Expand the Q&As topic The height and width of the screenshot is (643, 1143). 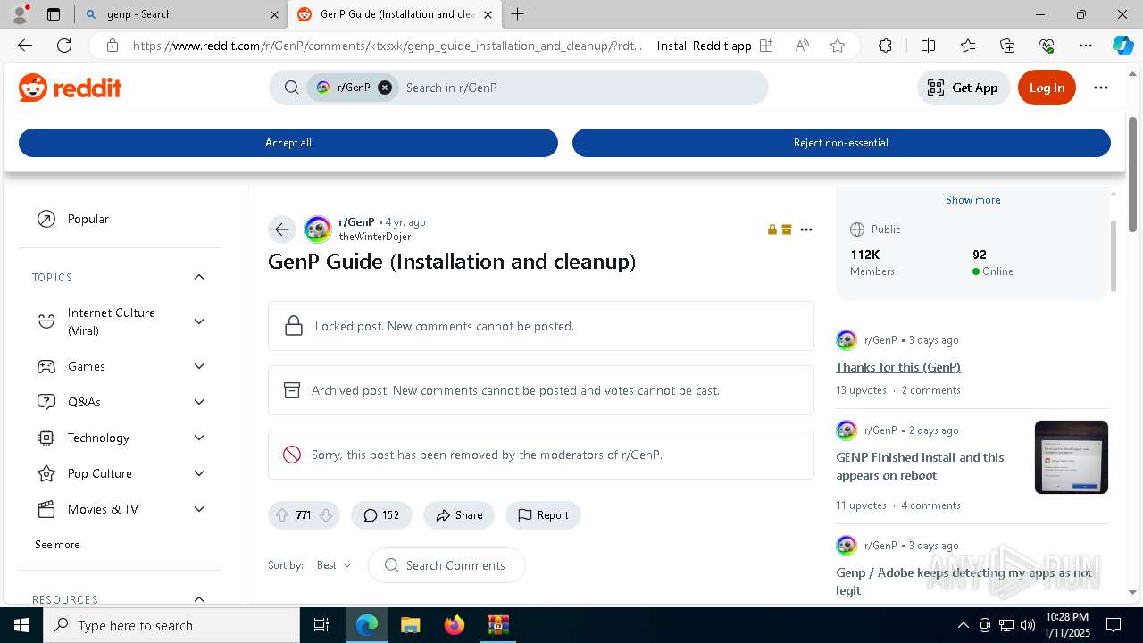tap(199, 402)
